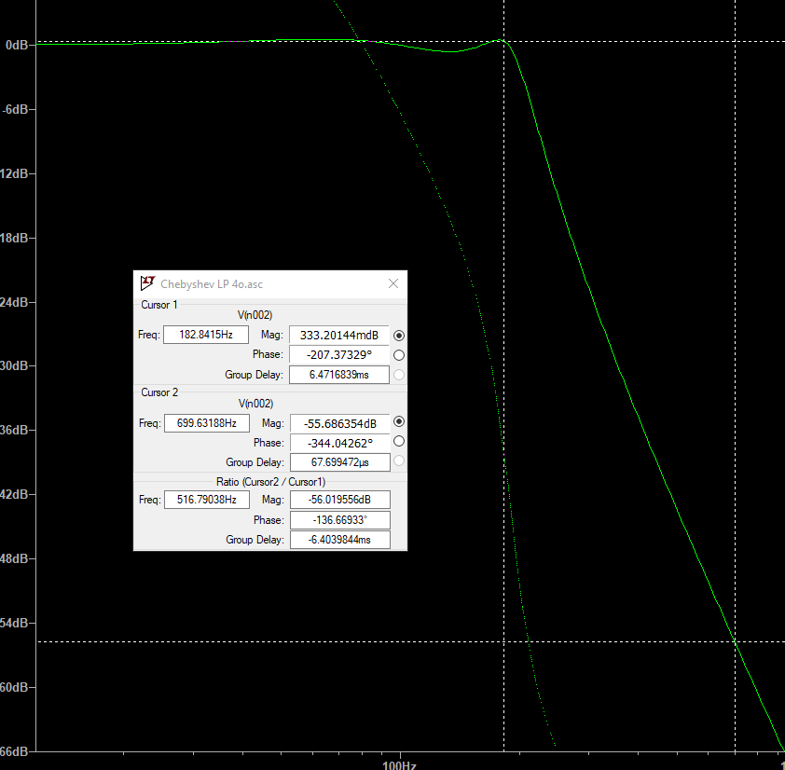The image size is (785, 770).
Task: Click Ratio Group Delay field -6.4039844ms
Action: 339,540
